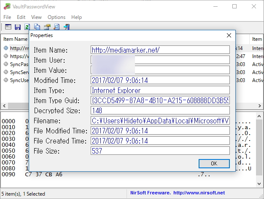
Task: Click the Item Type field showing Internet Explorer
Action: (x=160, y=90)
